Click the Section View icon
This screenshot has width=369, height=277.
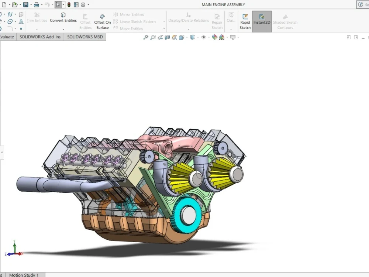(x=167, y=37)
